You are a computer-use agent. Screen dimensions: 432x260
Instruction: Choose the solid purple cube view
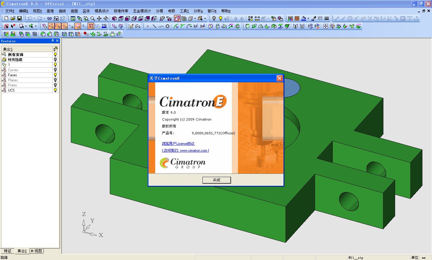(x=114, y=18)
